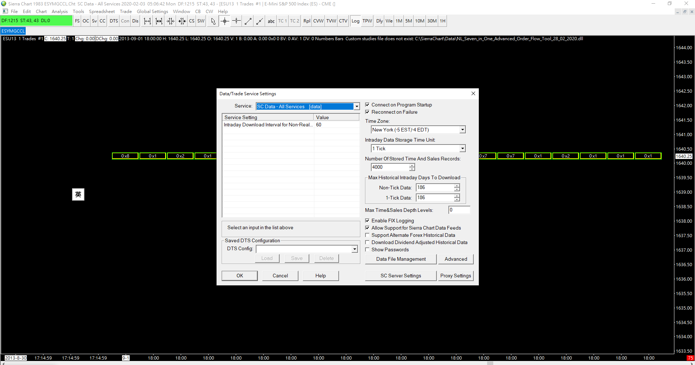Screen dimensions: 695x365
Task: Open Proxy Settings
Action: click(456, 276)
